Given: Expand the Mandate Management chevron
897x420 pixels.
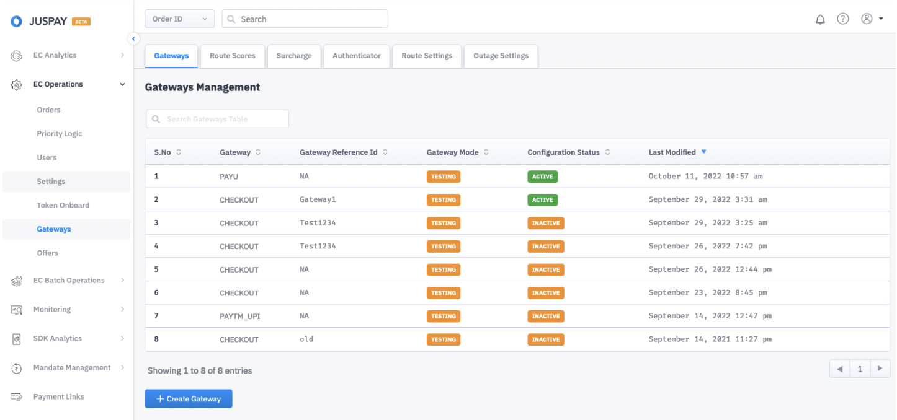Looking at the screenshot, I should (122, 367).
